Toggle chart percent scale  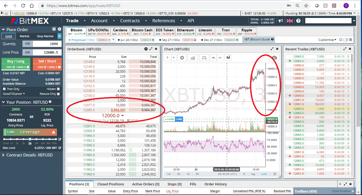point(244,174)
